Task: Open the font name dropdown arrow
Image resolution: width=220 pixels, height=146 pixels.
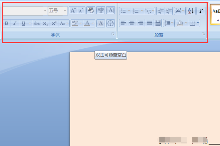Action: point(45,11)
